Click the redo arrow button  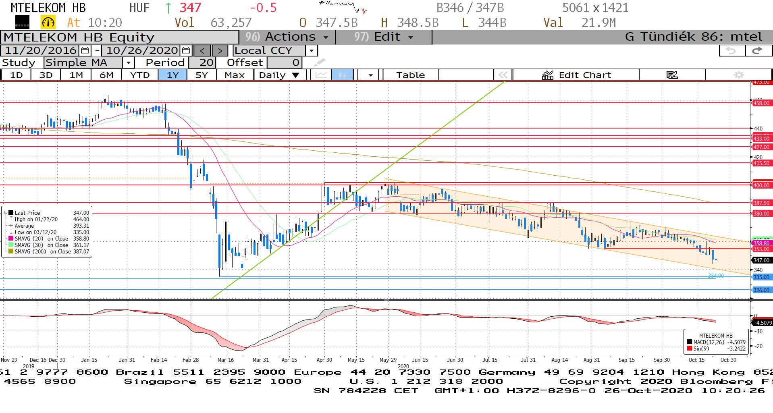click(758, 51)
